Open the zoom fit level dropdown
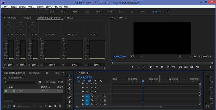Screen dimensions: 216x110 [136, 57]
